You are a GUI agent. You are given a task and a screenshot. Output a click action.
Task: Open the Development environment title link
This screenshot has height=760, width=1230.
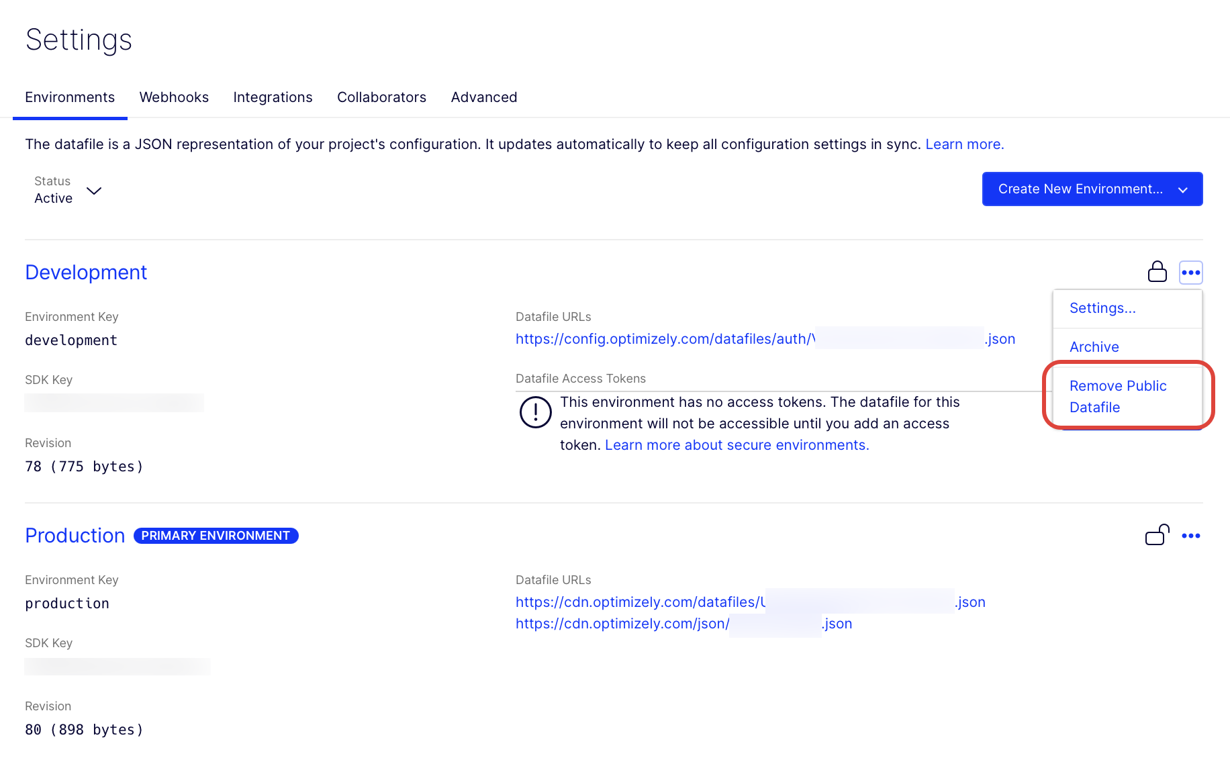86,273
